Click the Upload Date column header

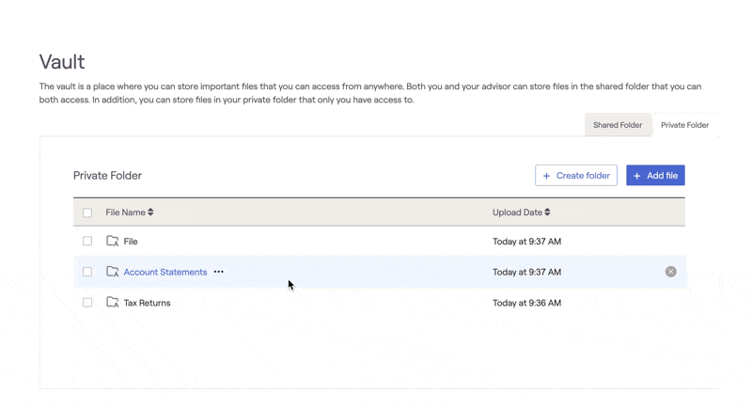517,212
